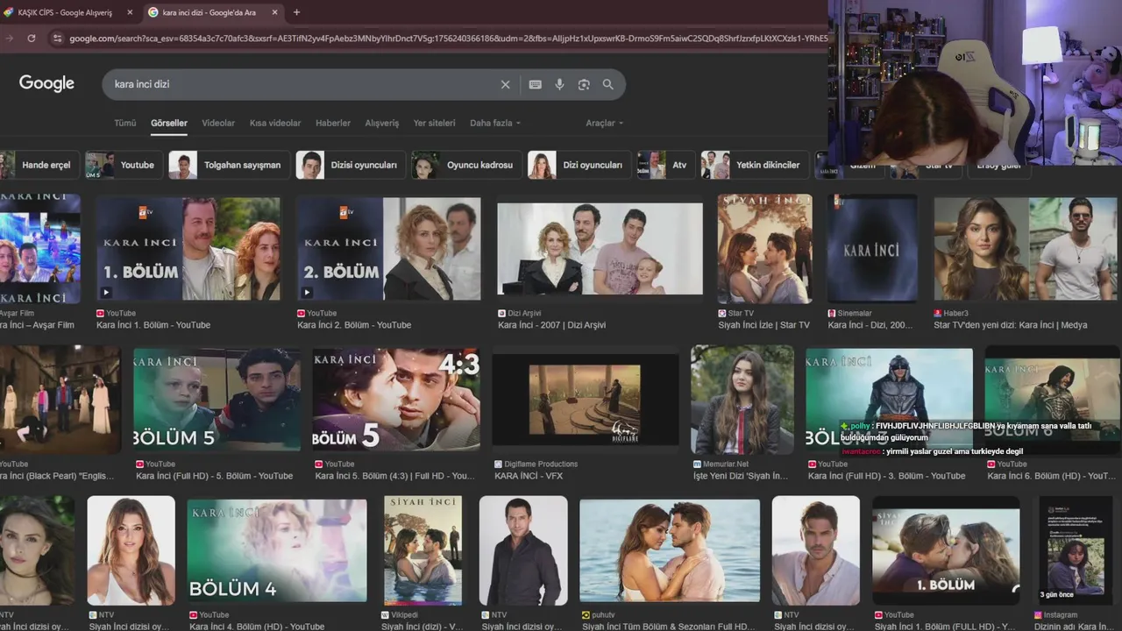Viewport: 1122px width, 631px height.
Task: Select the Tolgahan sayışman filter chip
Action: [228, 165]
